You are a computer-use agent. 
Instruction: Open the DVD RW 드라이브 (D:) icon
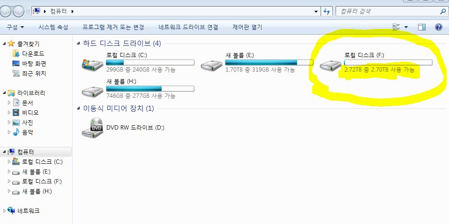92,127
